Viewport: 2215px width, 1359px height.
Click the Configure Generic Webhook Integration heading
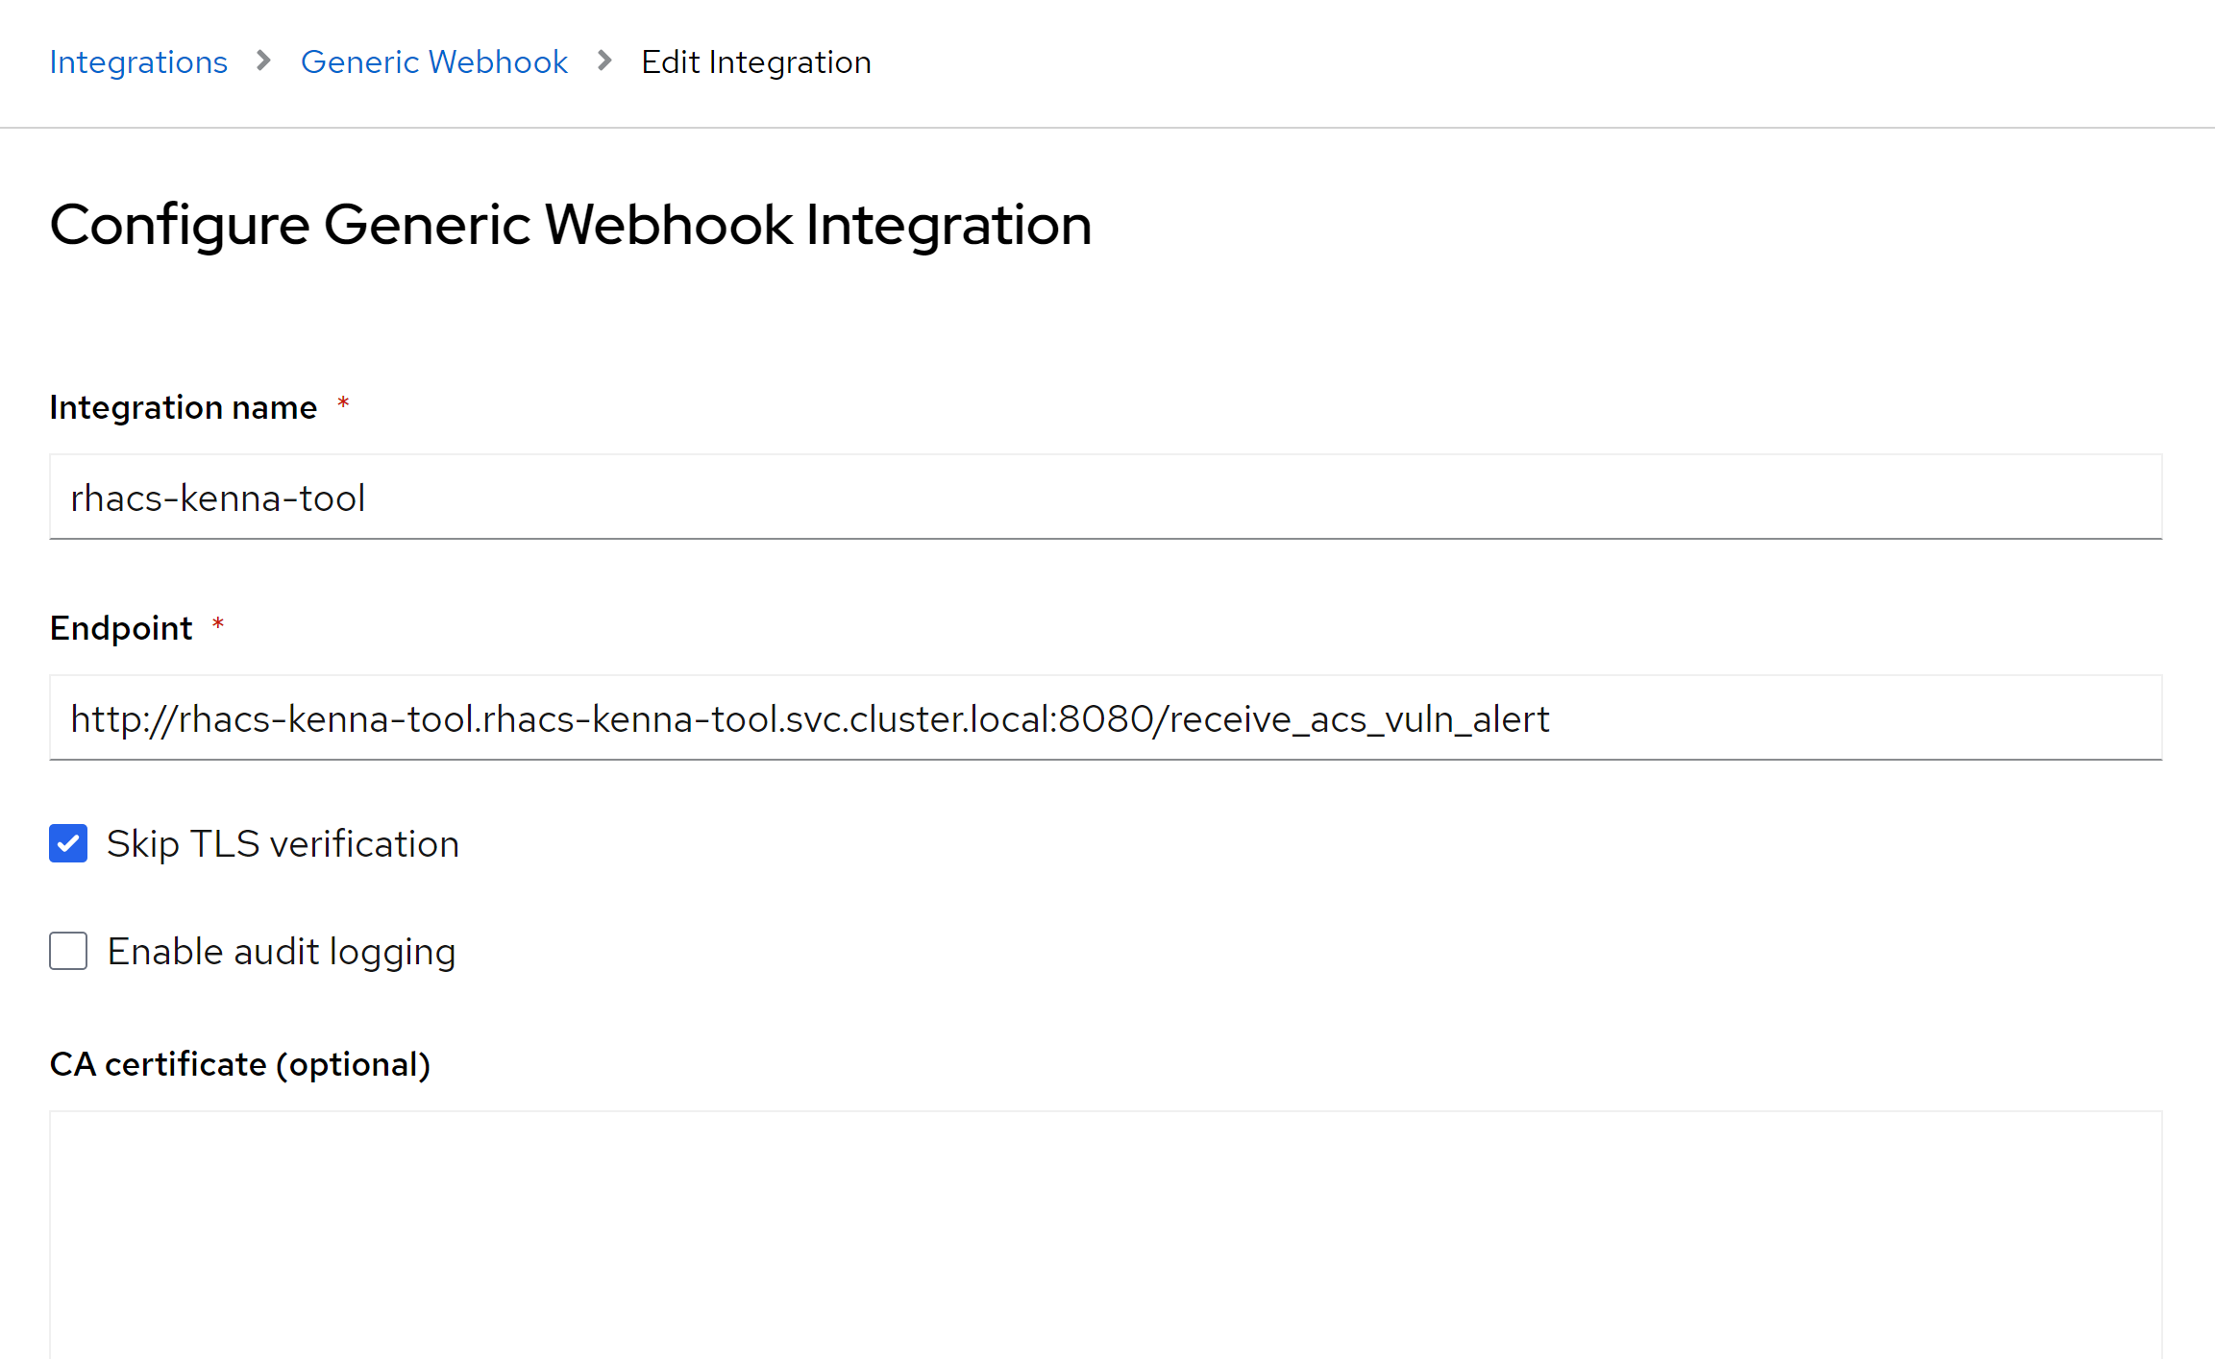coord(570,226)
